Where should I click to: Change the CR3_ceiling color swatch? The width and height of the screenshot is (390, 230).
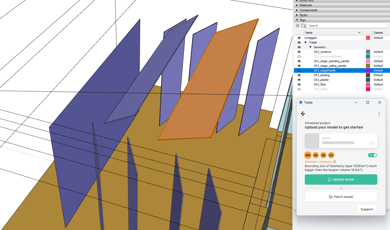(368, 89)
